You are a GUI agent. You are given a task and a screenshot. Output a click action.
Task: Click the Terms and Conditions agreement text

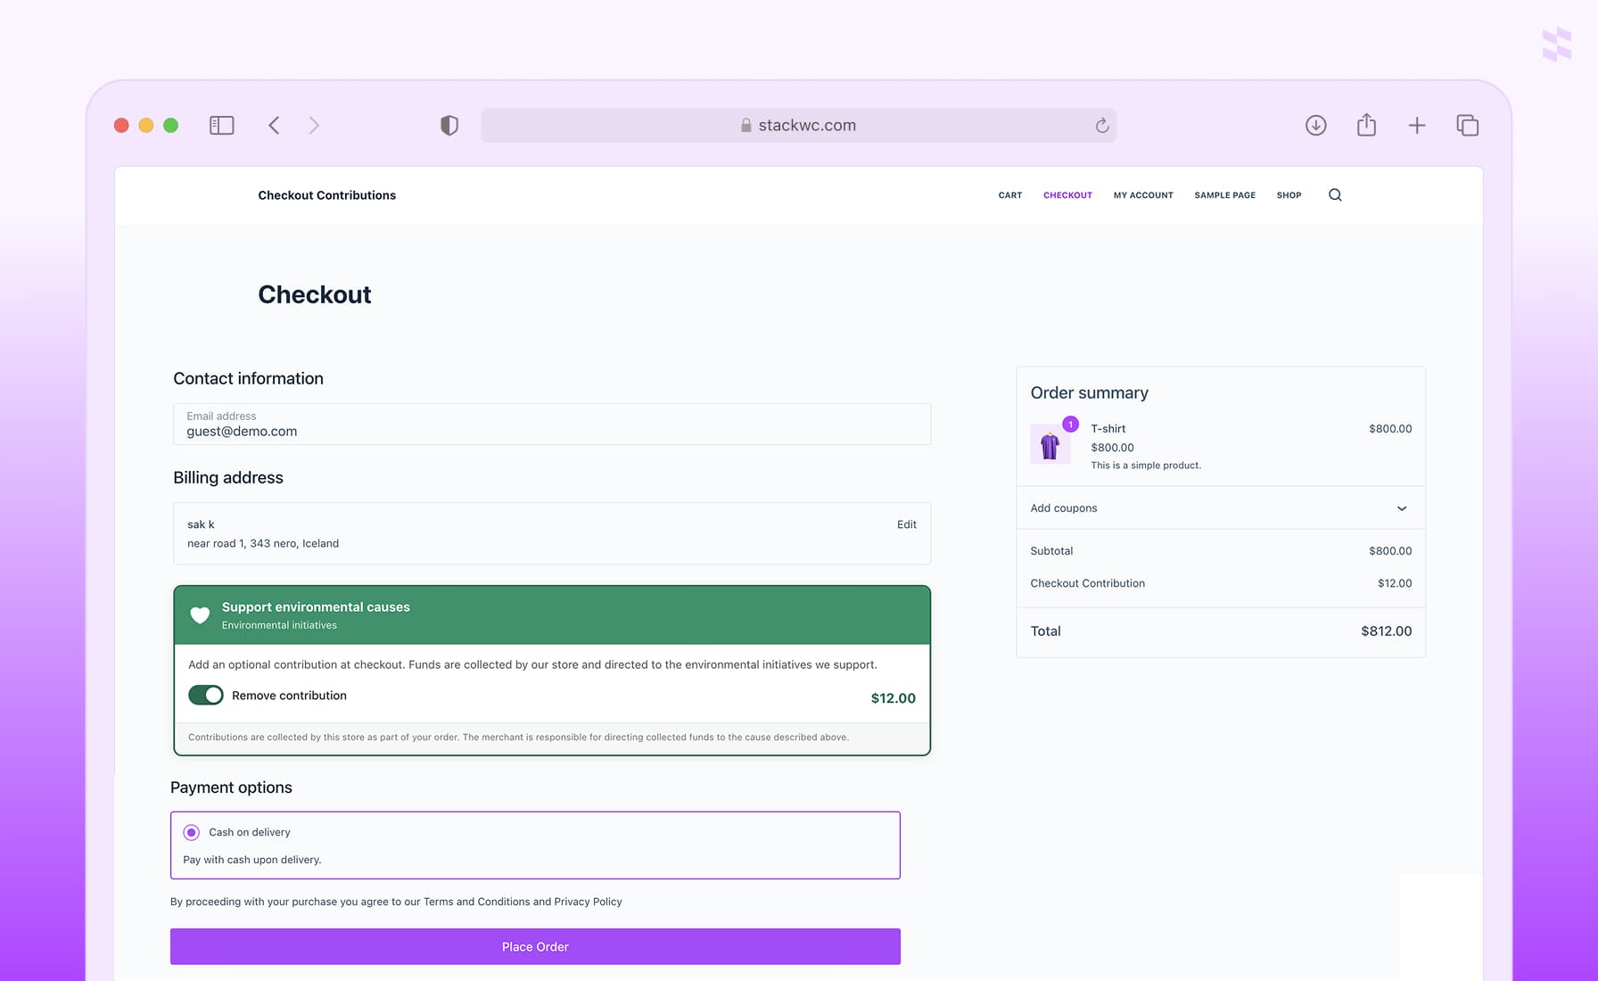click(x=396, y=902)
